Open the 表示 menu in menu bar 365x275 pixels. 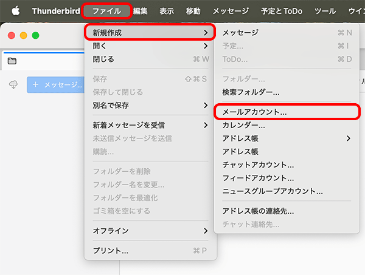tap(167, 11)
